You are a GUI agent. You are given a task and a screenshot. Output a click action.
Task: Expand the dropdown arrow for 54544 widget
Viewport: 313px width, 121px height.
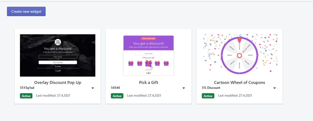[184, 88]
